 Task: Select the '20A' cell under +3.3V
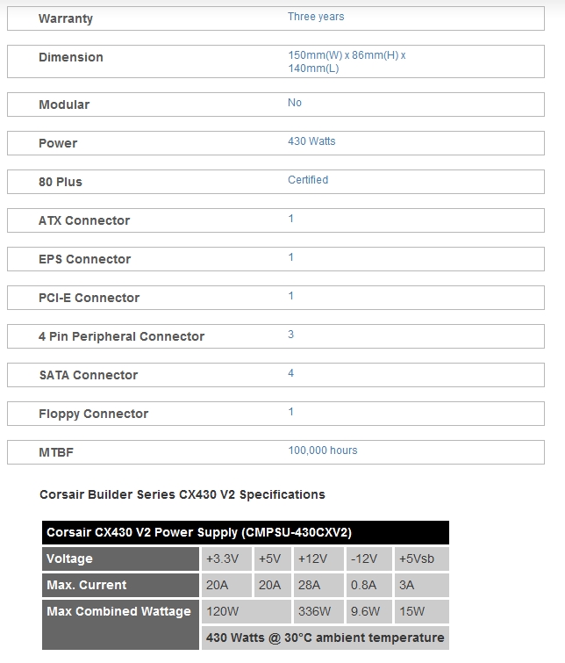click(226, 585)
